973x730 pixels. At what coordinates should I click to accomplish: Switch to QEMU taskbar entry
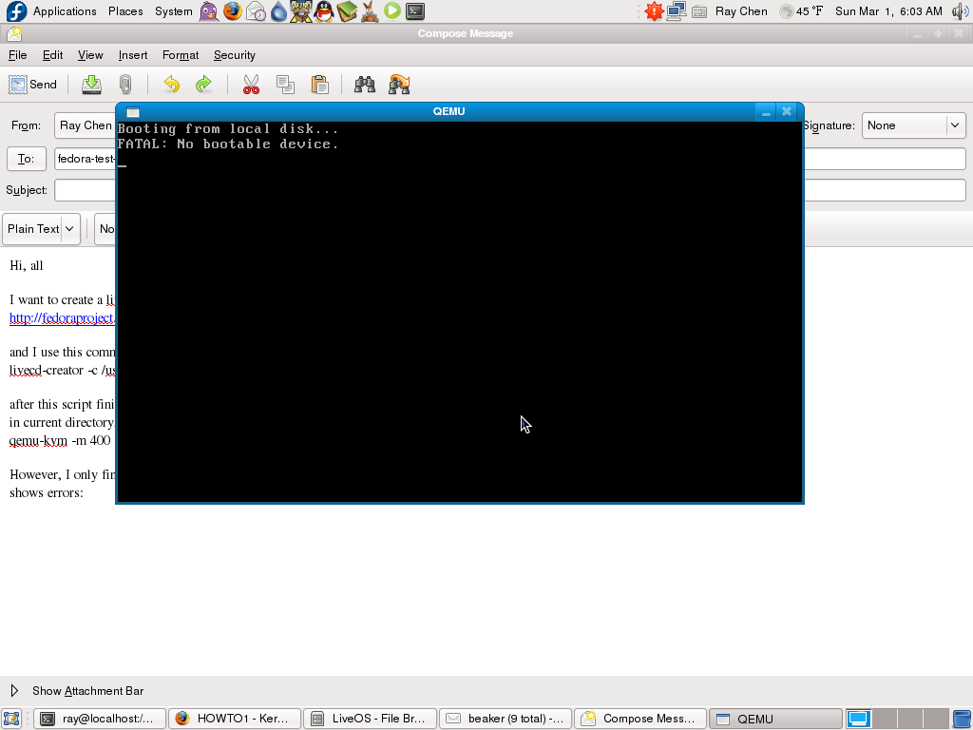[775, 719]
